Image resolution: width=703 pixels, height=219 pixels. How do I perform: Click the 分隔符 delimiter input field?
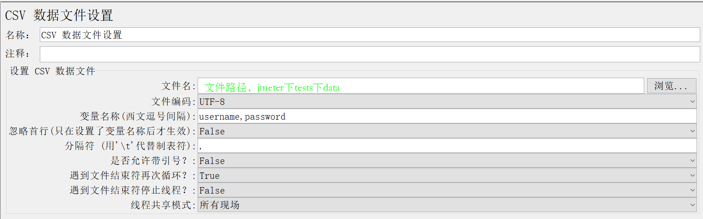(x=447, y=146)
